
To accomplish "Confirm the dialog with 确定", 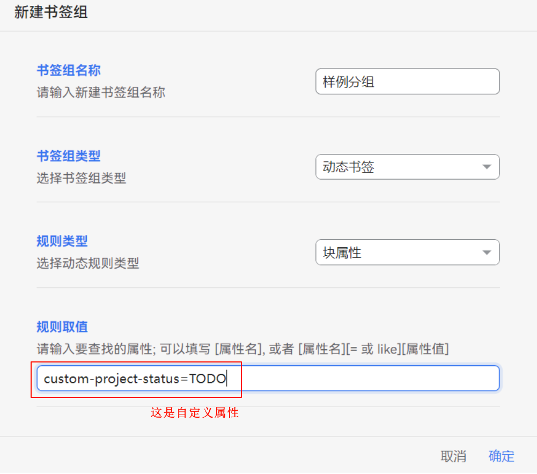I will [501, 456].
